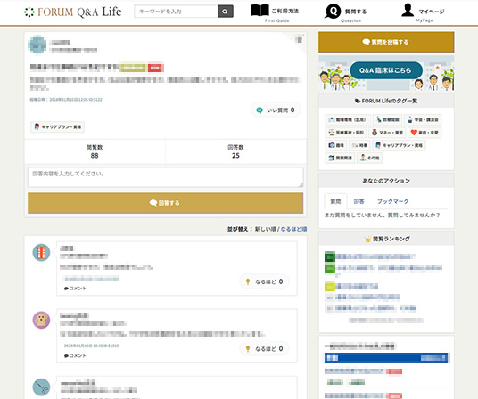The width and height of the screenshot is (478, 399).
Task: Open the FORUM Q&A Life logo homepage
Action: 72,12
